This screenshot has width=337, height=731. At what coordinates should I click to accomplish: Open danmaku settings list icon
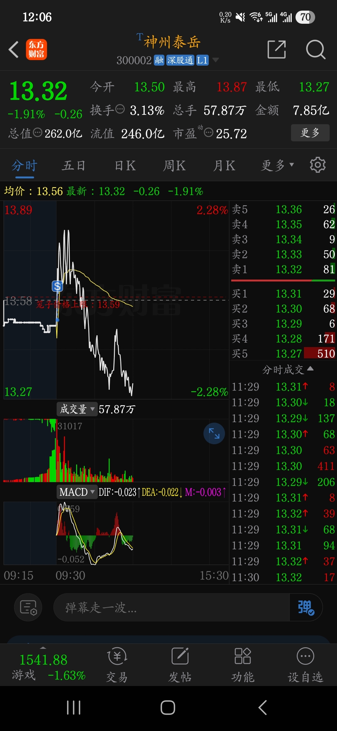click(x=28, y=607)
